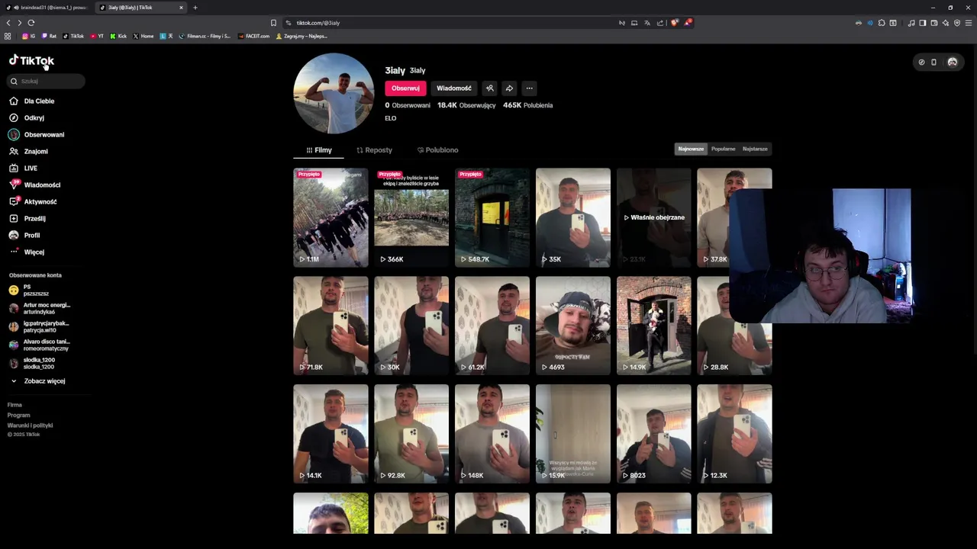Switch to the Polubiono tab

(437, 149)
